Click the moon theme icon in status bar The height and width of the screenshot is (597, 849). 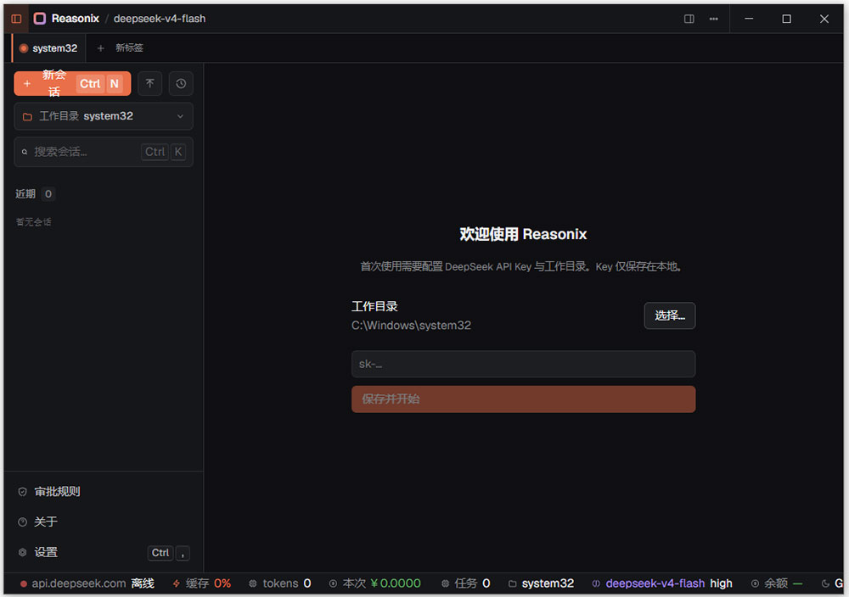825,583
